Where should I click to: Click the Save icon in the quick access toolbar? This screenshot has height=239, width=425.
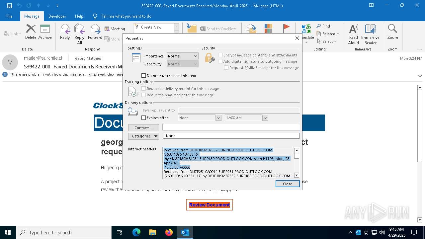tap(9, 6)
